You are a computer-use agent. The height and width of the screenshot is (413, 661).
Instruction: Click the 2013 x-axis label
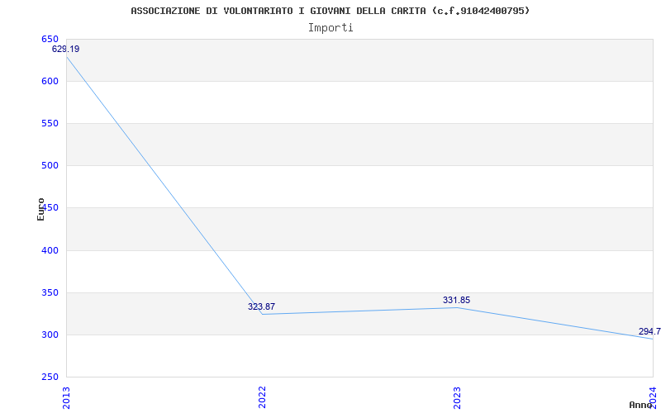click(x=67, y=397)
